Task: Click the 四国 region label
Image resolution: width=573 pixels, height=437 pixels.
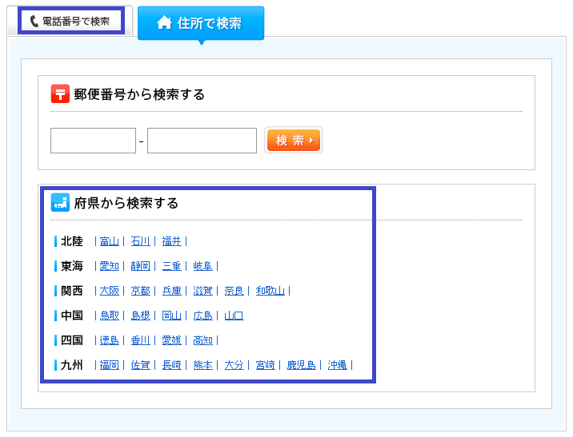Action: click(x=72, y=340)
